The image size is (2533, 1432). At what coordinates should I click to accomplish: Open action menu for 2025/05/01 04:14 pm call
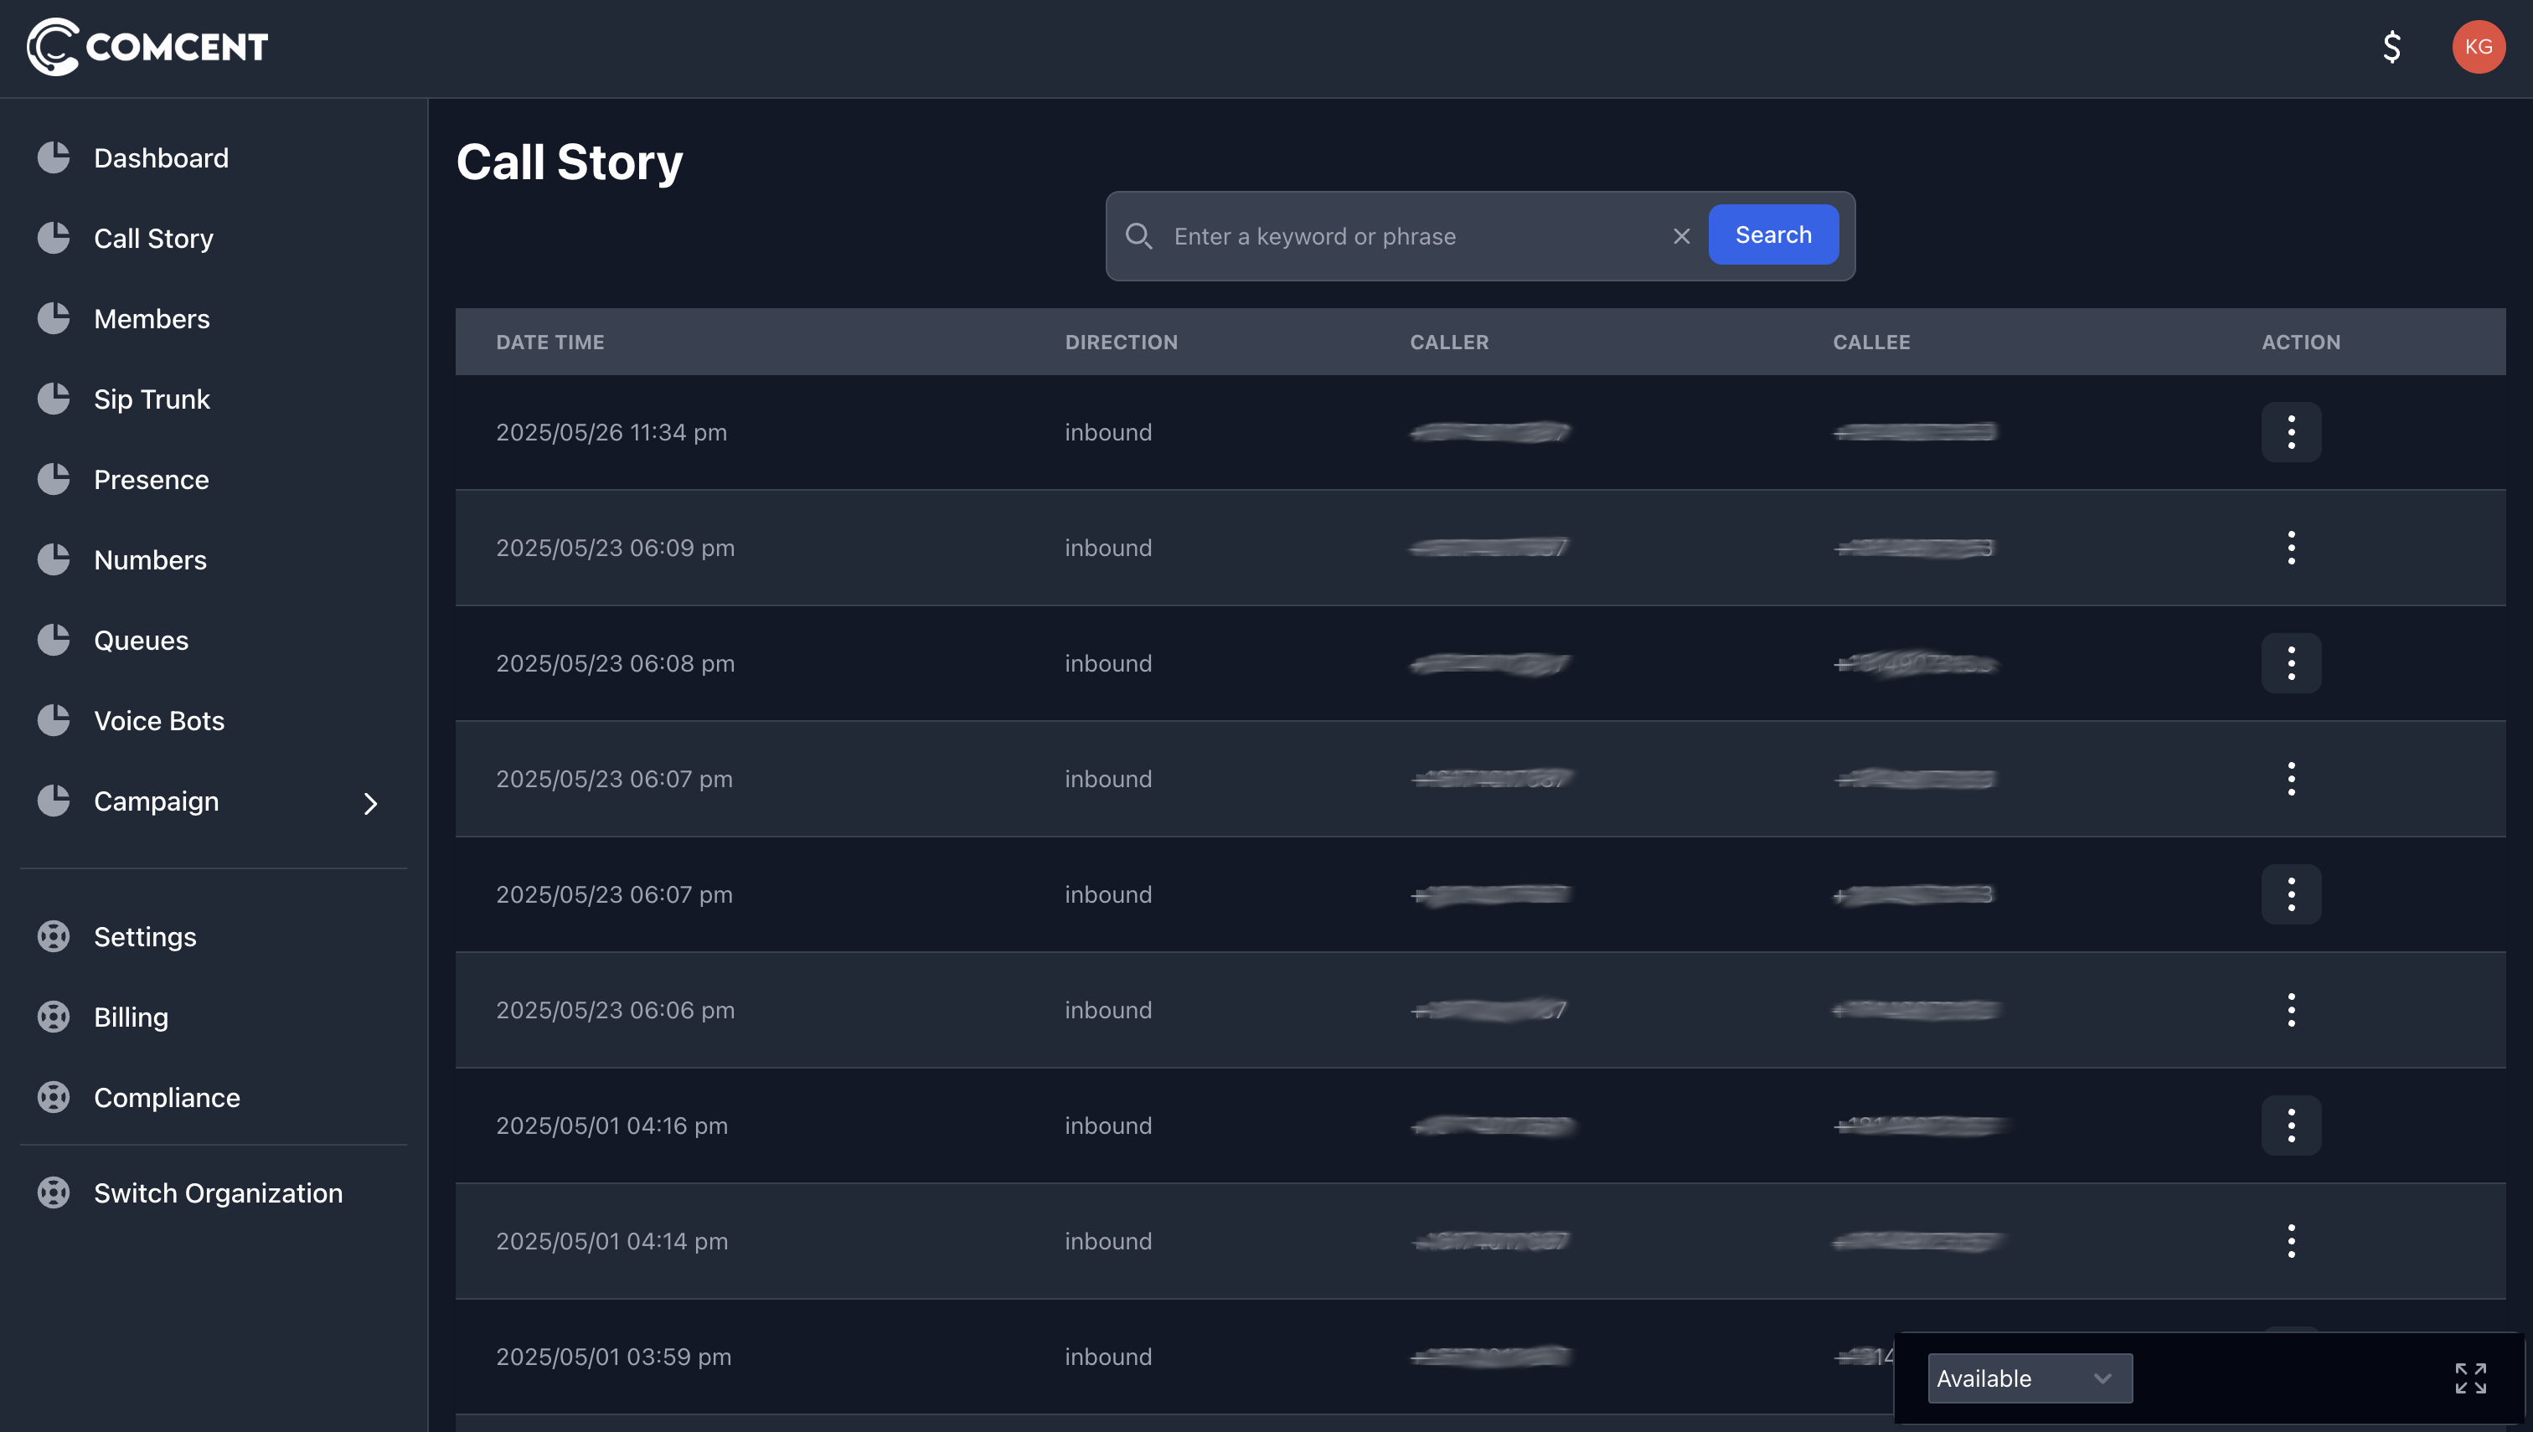point(2291,1241)
